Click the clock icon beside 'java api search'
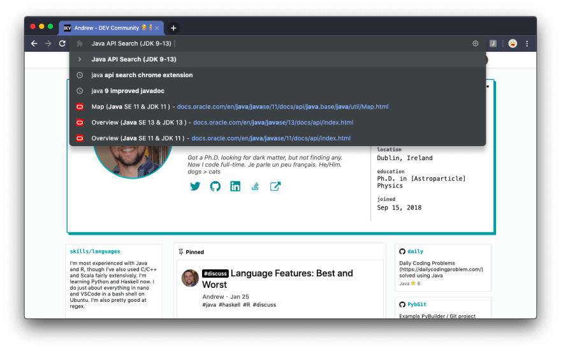Screen dimensions: 561x351 point(80,75)
